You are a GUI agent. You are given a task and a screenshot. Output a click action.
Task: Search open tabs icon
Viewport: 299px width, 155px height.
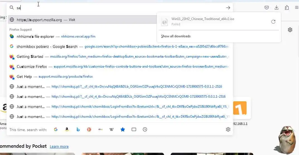[x=134, y=129]
